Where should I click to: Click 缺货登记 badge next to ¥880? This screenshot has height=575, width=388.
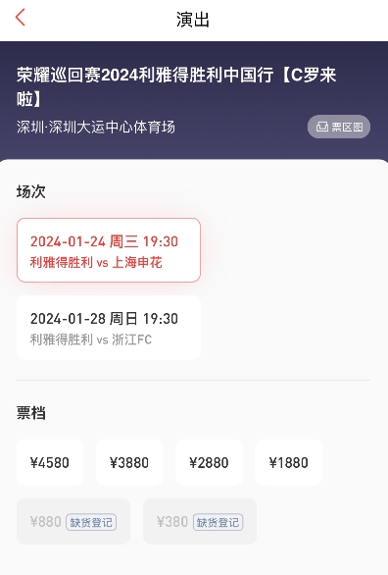coord(91,522)
